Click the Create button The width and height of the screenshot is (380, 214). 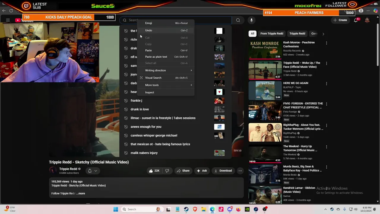click(x=340, y=20)
